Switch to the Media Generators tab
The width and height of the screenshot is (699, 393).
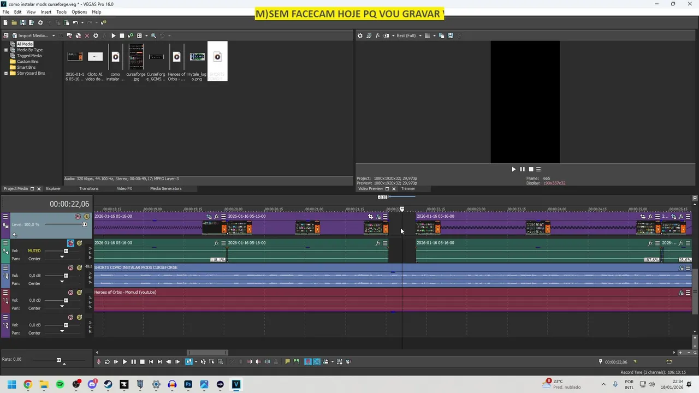(166, 188)
